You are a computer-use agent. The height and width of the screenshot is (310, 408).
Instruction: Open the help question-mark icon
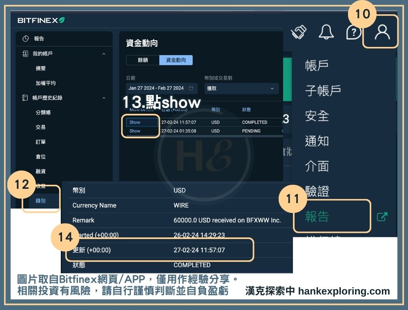[353, 33]
